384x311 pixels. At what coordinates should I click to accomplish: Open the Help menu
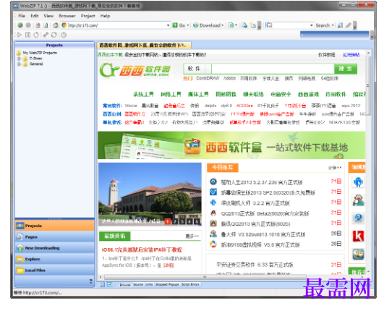coord(105,16)
